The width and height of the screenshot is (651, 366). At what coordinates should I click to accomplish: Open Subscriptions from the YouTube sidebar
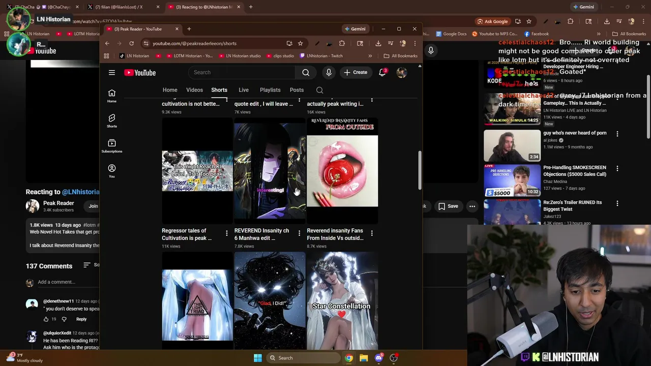[x=112, y=146]
